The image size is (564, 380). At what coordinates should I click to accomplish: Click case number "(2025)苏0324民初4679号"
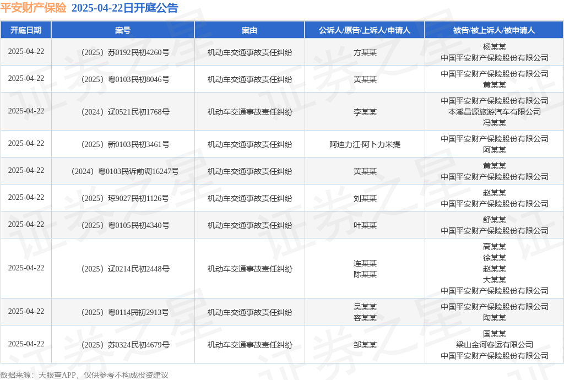[x=125, y=345]
